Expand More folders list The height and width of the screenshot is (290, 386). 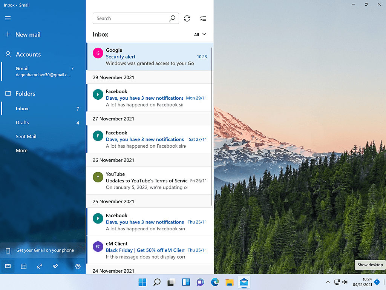click(21, 151)
